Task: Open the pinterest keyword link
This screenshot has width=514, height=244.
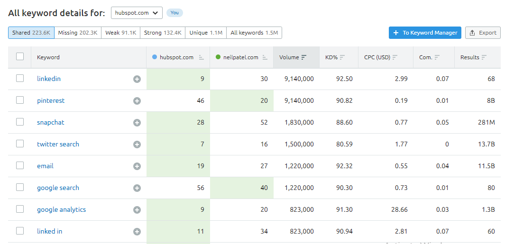Action: tap(51, 100)
